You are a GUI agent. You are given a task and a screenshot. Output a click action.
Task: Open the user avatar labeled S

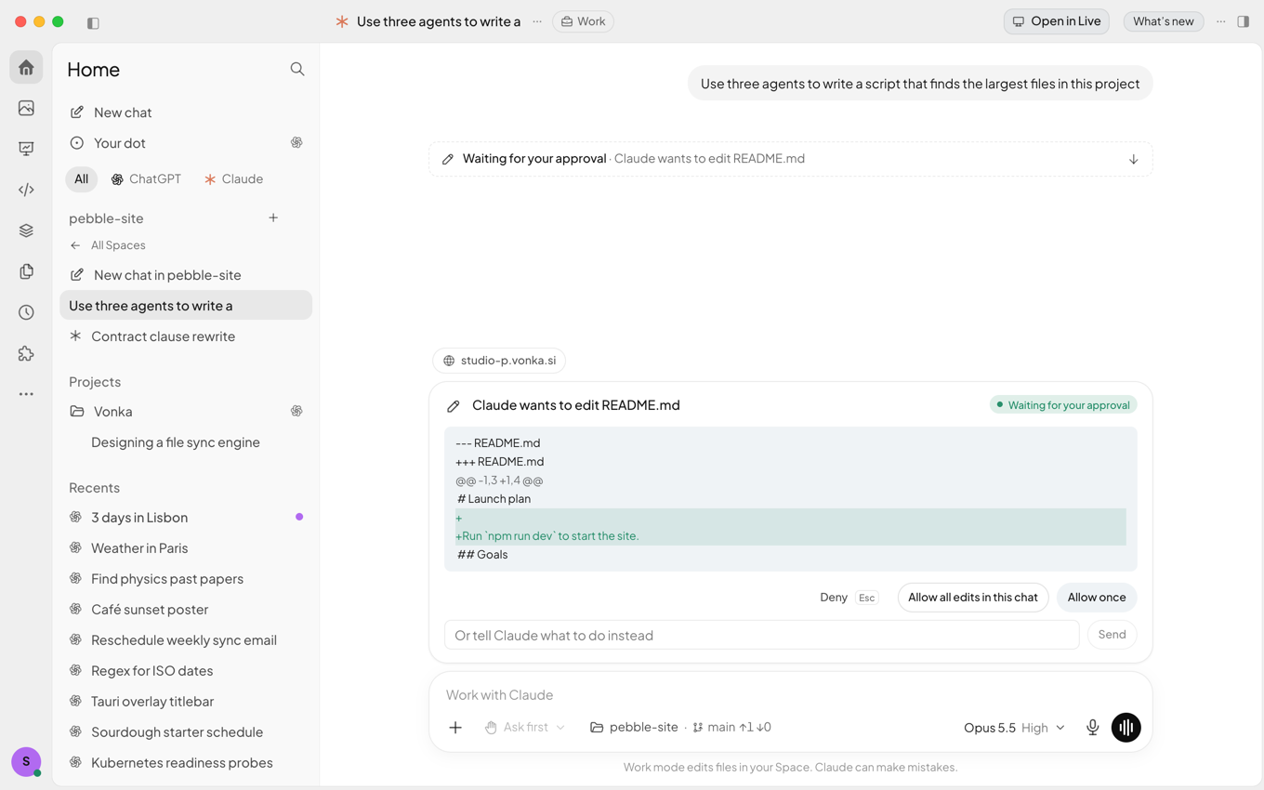pyautogui.click(x=26, y=761)
